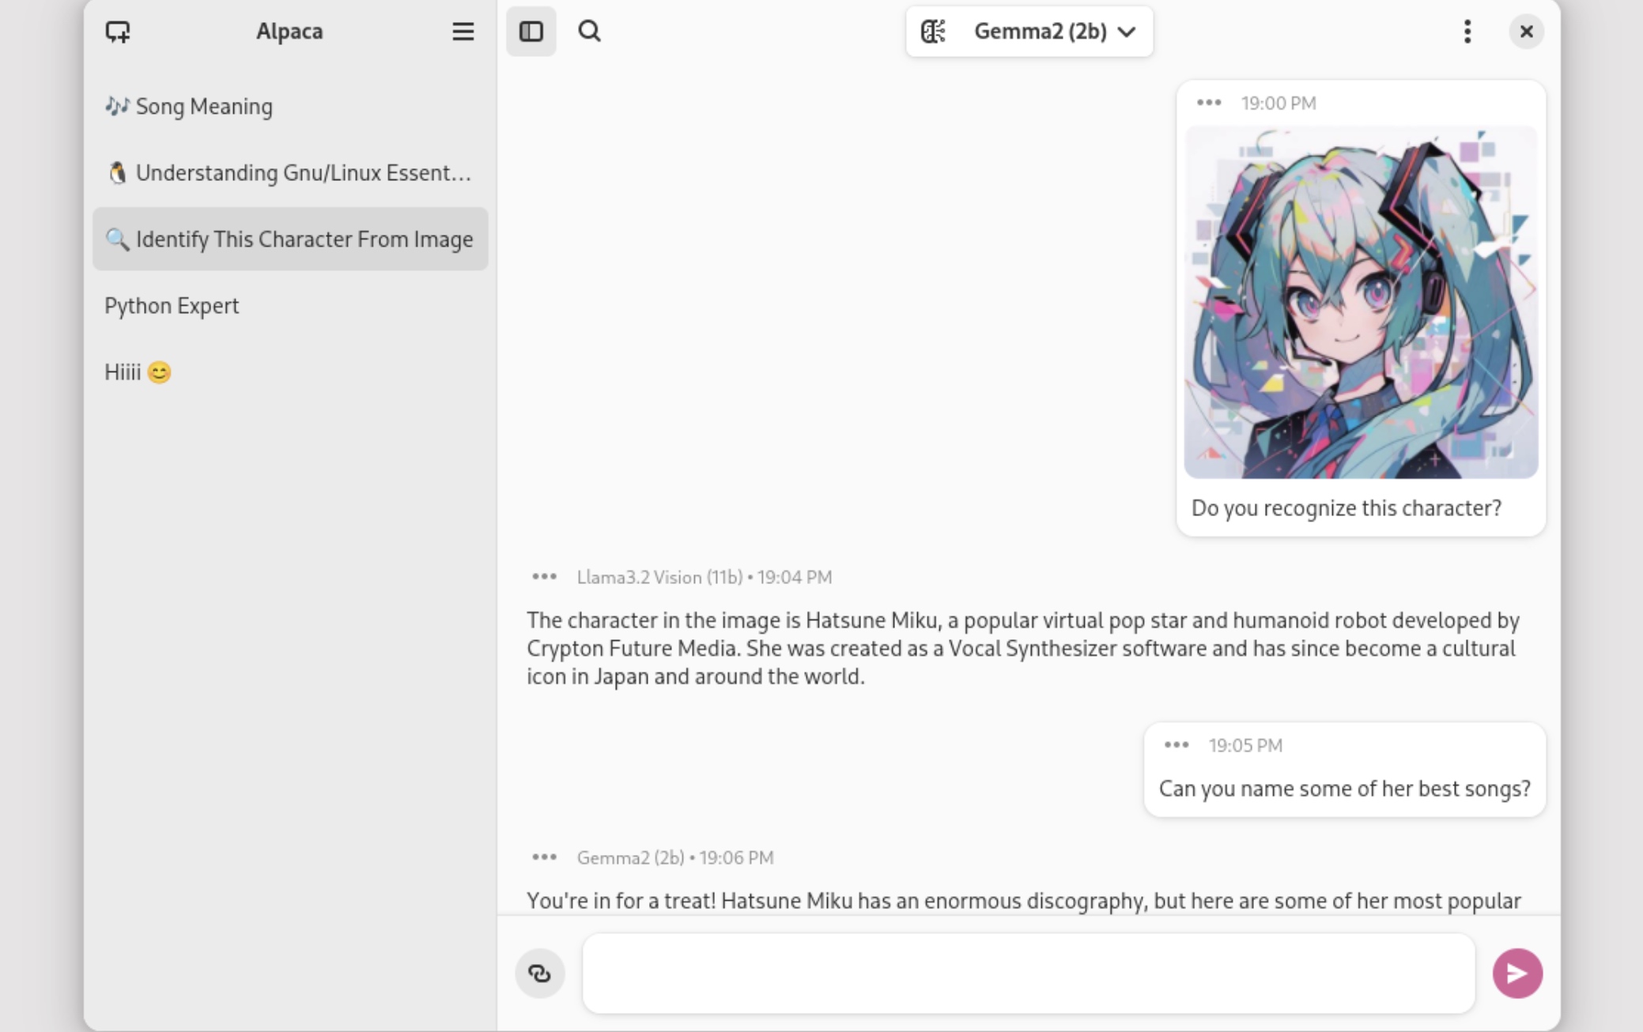Screen dimensions: 1643x1032
Task: Open options dots on 19:00 PM message
Action: (1209, 103)
